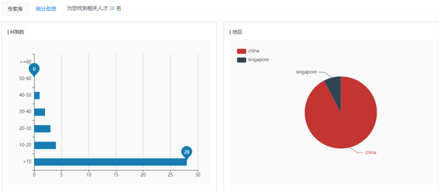Toggle the singapore legend dark swatch
This screenshot has height=191, width=439.
click(x=241, y=60)
